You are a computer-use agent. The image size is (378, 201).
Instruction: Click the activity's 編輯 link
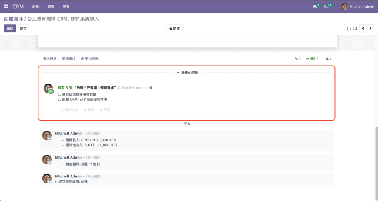tap(89, 110)
